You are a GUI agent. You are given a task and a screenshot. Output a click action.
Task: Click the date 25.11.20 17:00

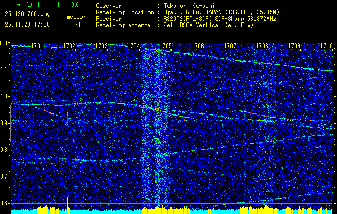pyautogui.click(x=27, y=25)
